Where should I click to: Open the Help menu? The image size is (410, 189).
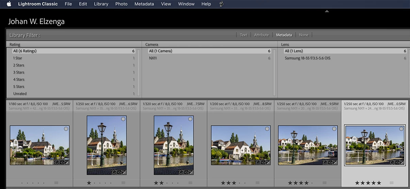tap(206, 4)
